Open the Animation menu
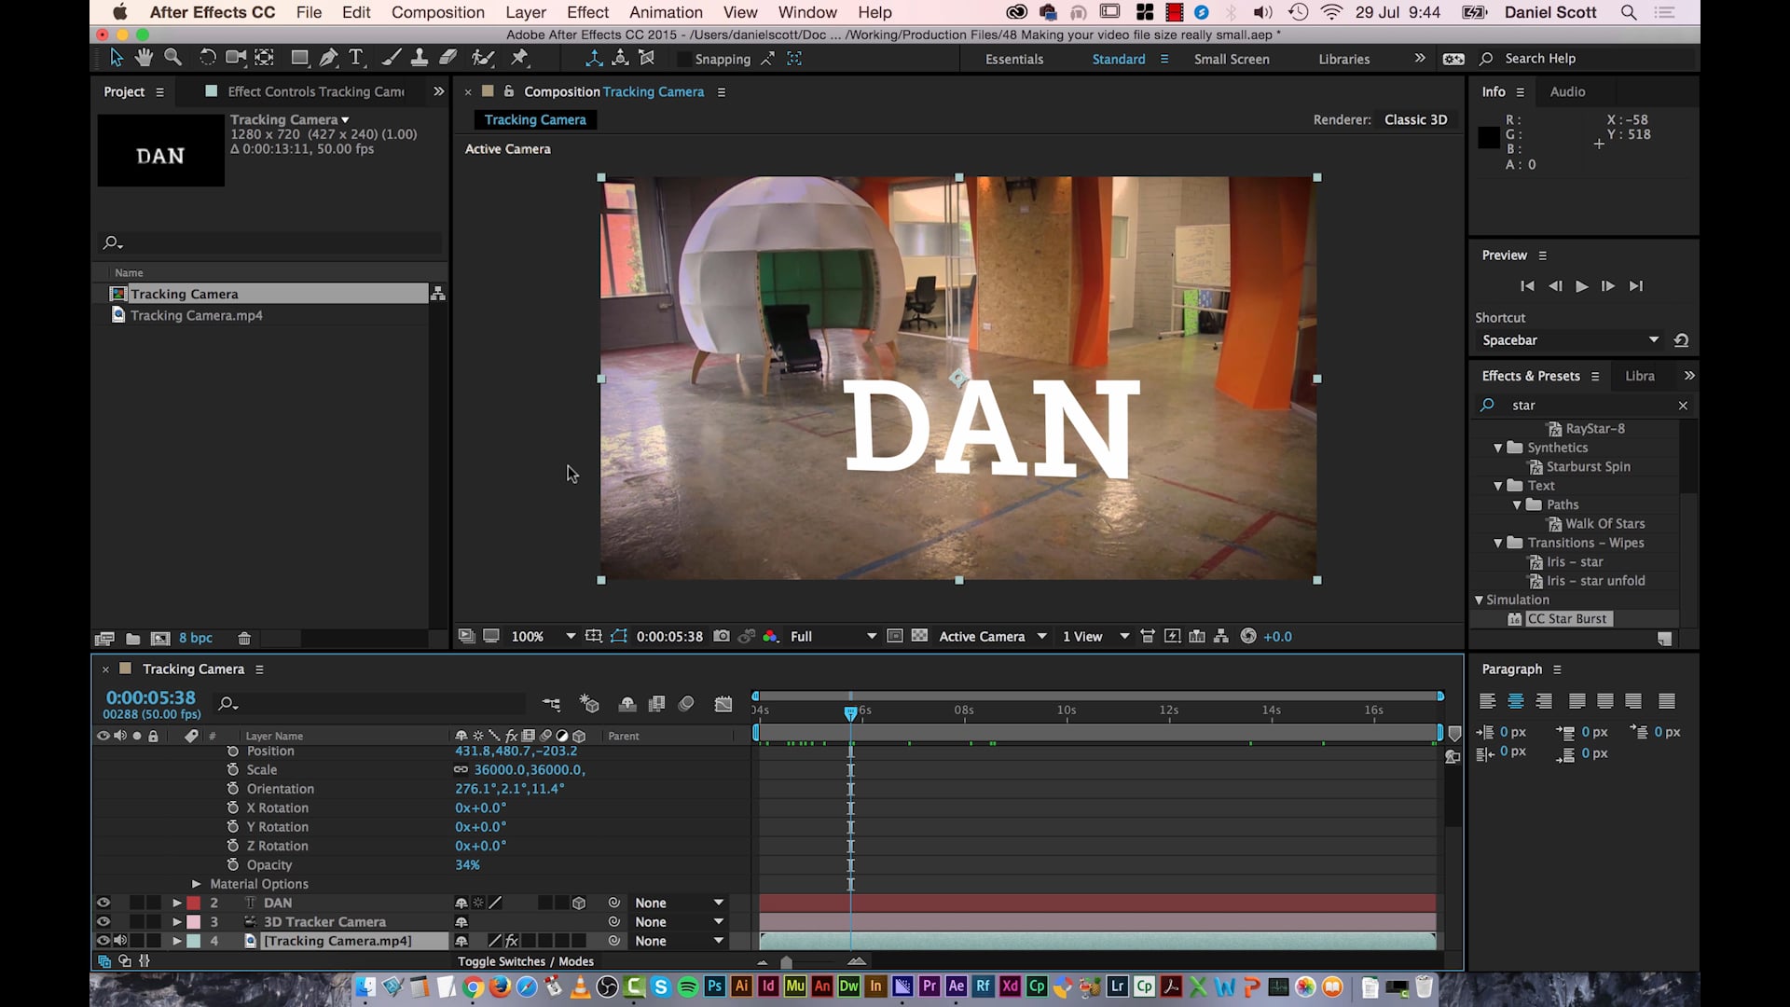Viewport: 1790px width, 1007px height. [x=666, y=12]
